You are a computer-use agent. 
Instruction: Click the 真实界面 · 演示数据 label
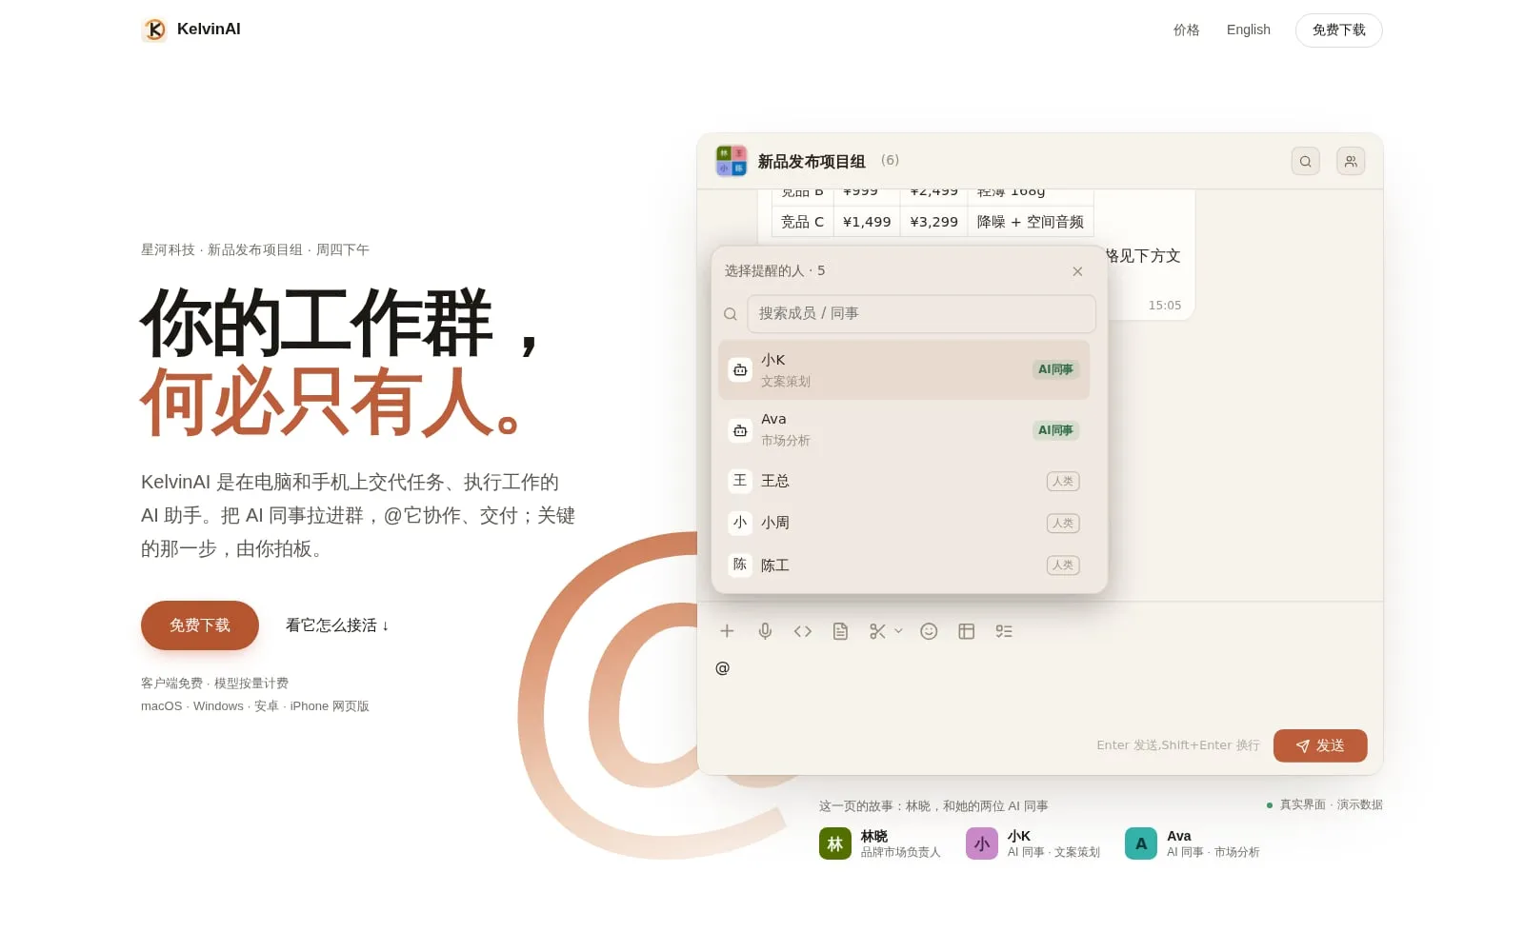tap(1330, 804)
